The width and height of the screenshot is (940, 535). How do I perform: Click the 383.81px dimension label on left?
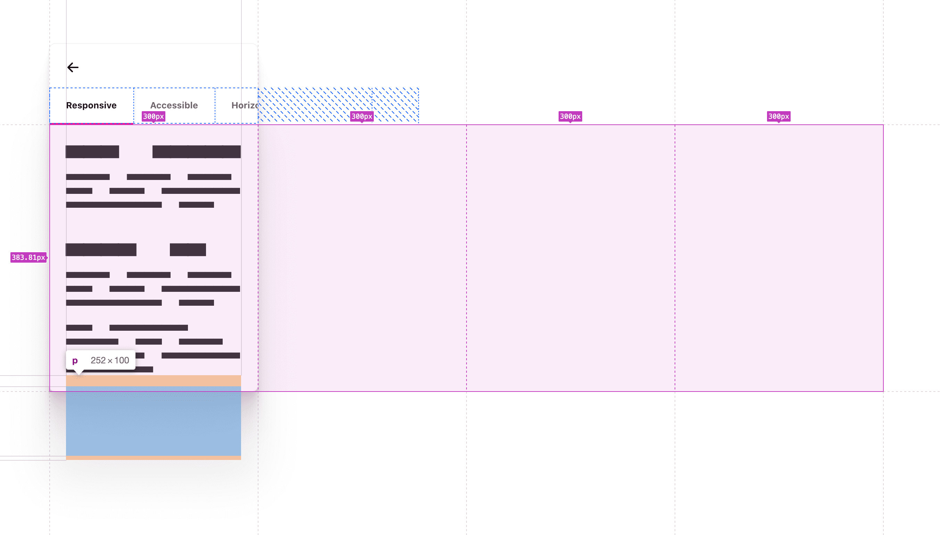(29, 257)
